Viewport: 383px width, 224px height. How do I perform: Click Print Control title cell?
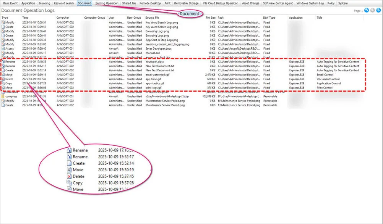325,88
